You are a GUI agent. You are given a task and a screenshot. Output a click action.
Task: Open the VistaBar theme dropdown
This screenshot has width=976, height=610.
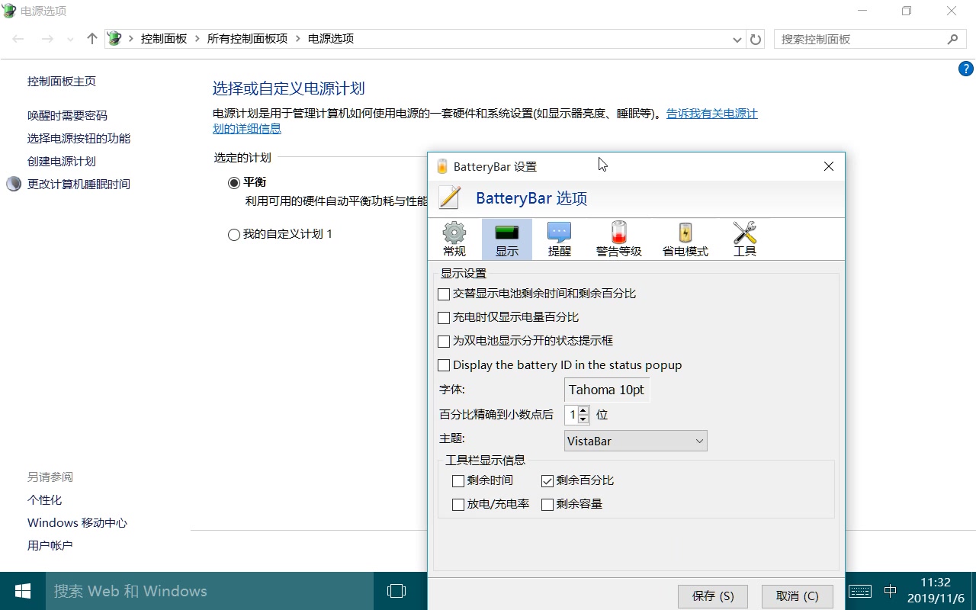[636, 441]
